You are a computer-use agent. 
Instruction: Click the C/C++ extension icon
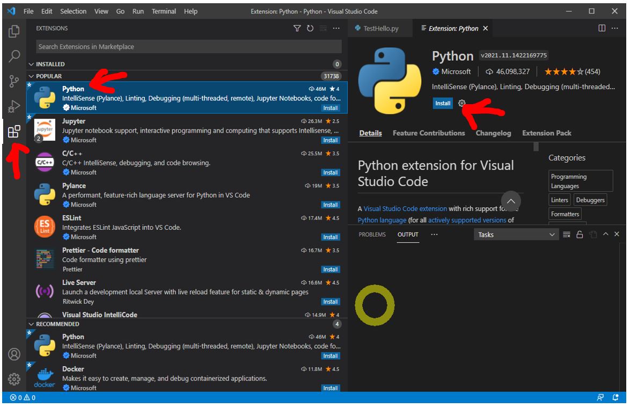[45, 163]
